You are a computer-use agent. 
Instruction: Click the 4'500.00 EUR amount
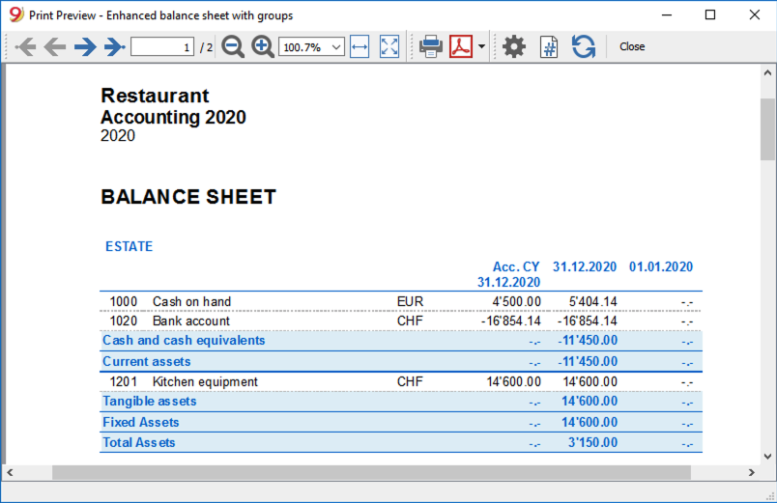click(x=517, y=301)
